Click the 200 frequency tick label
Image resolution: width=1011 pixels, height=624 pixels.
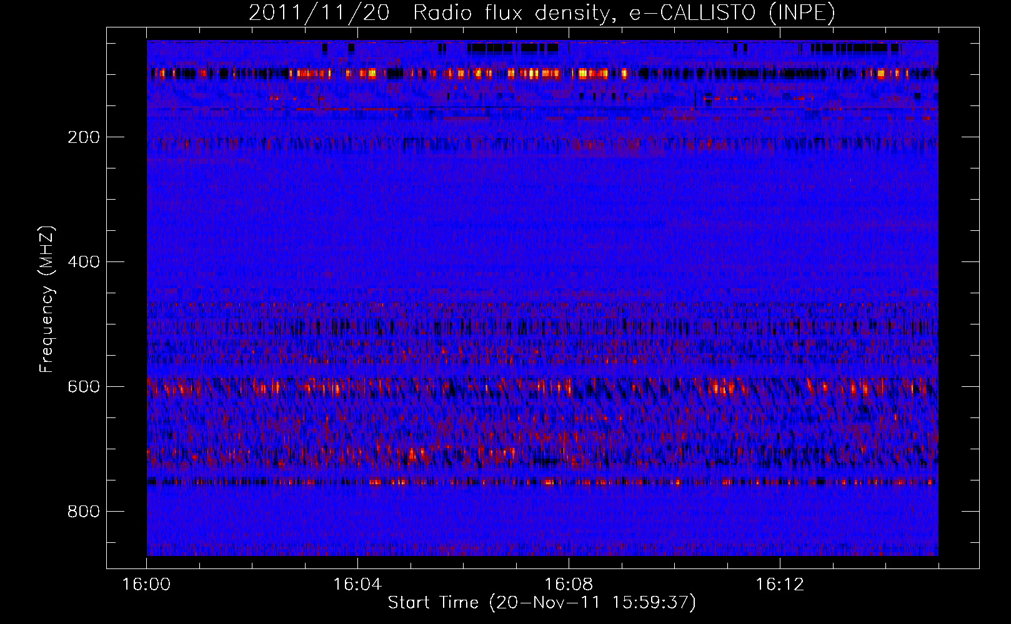point(84,137)
